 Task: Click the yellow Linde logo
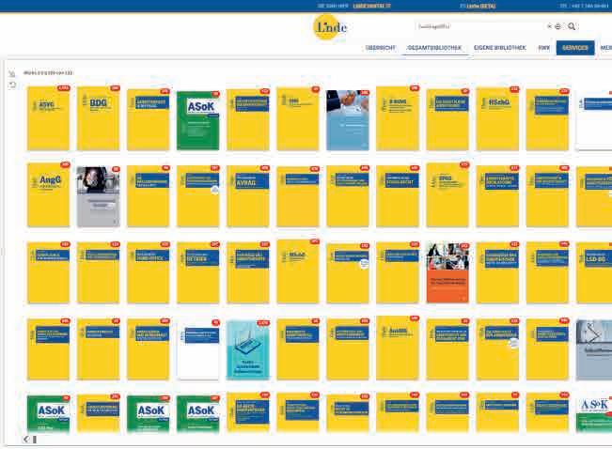[x=330, y=27]
